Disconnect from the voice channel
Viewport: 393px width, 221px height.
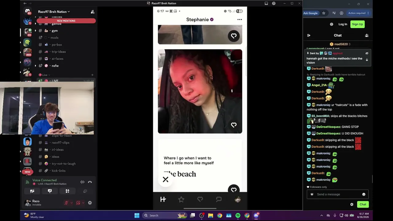(x=90, y=182)
